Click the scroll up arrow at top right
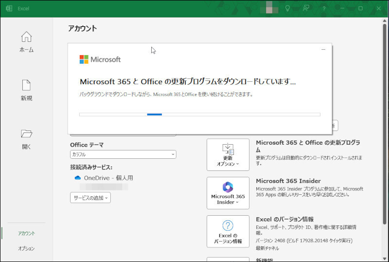 pos(385,20)
